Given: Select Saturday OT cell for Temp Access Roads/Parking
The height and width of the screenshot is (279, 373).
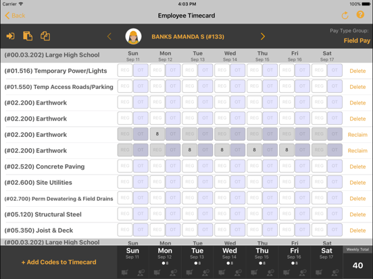Looking at the screenshot, I should point(334,86).
